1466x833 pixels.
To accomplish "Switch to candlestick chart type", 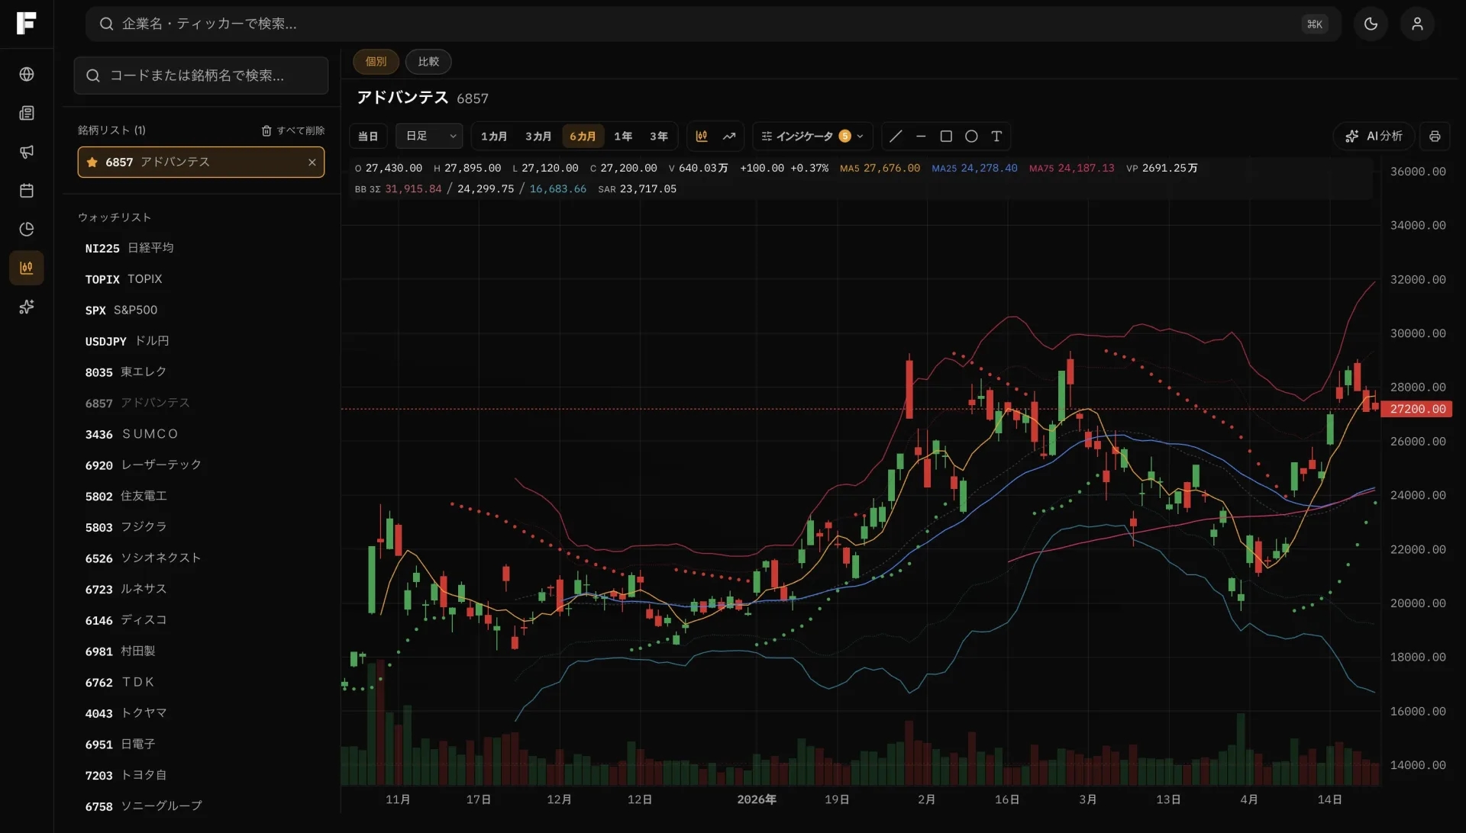I will point(702,137).
